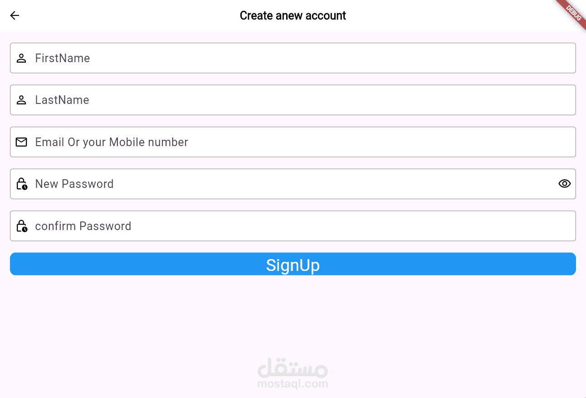586x398 pixels.
Task: Click the lock icon beside confirm Password
Action: [x=22, y=226]
